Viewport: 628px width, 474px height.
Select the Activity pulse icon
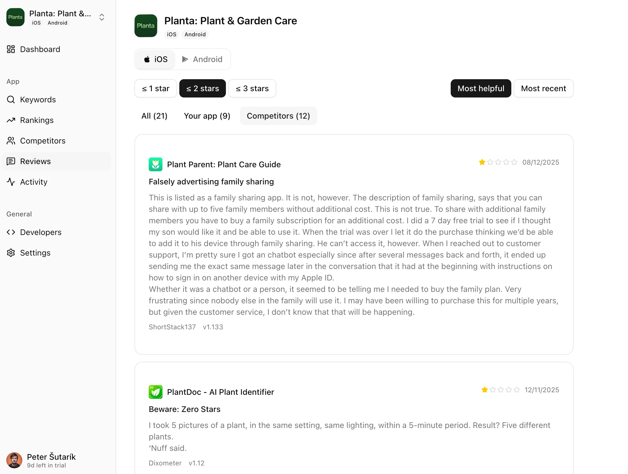tap(11, 182)
